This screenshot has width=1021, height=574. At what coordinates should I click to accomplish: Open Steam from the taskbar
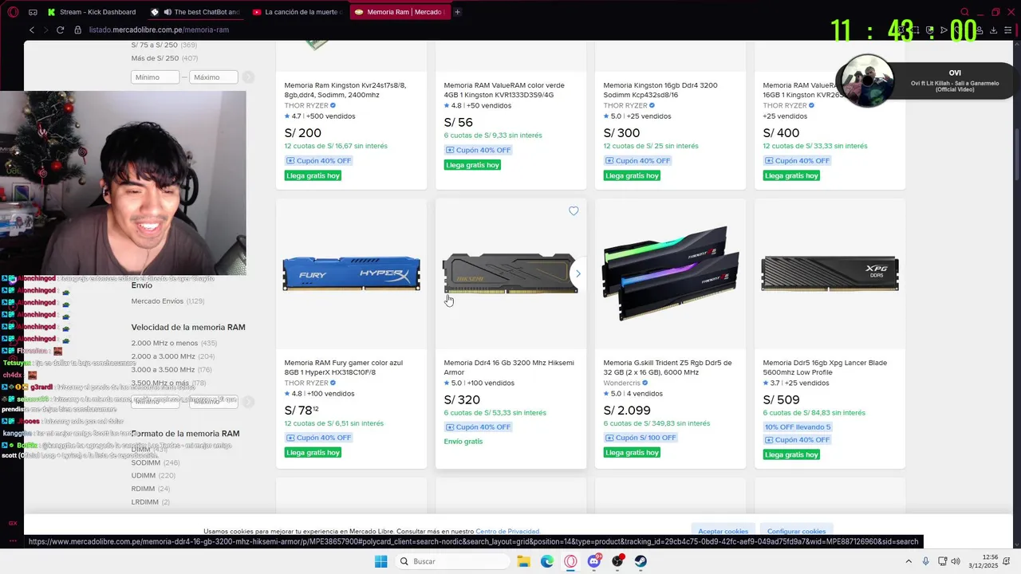coord(641,561)
